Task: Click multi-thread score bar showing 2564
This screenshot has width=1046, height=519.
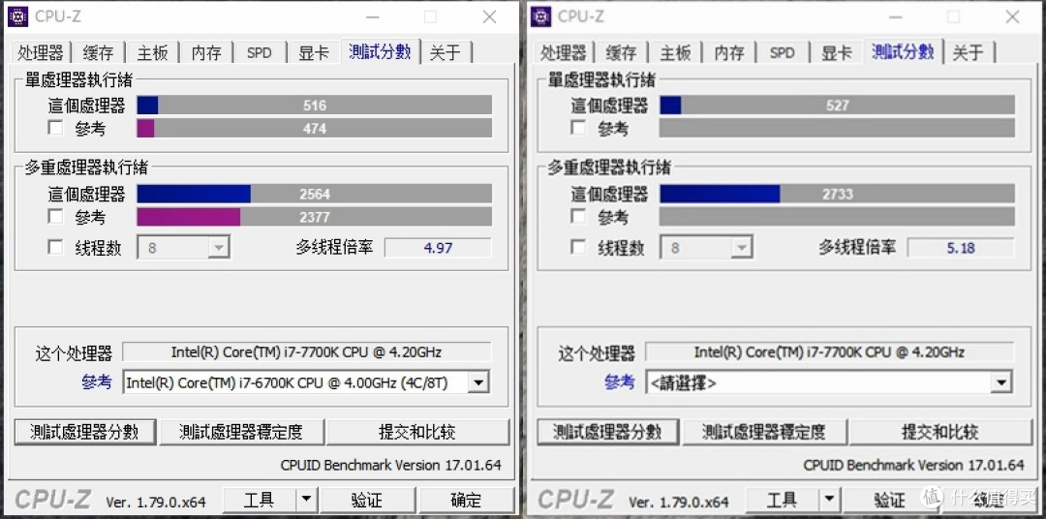Action: pos(315,194)
